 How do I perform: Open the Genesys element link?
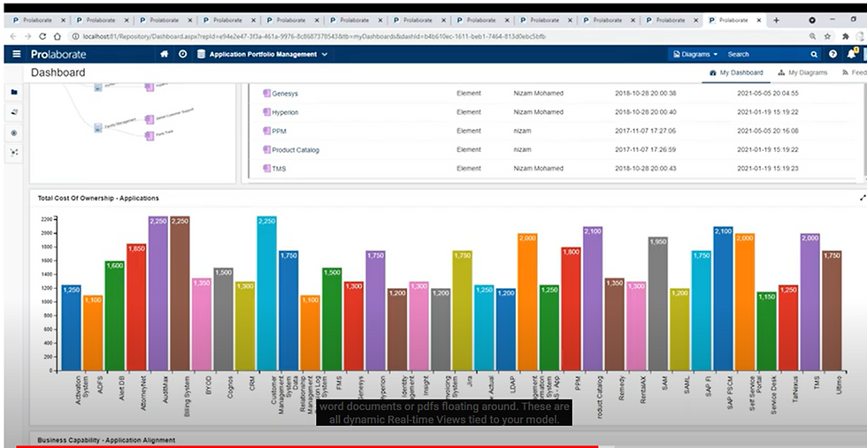[285, 94]
